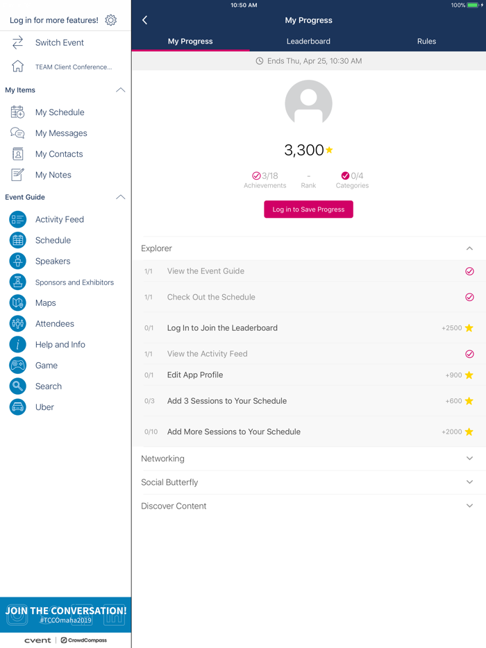Go back using the top arrow

145,20
